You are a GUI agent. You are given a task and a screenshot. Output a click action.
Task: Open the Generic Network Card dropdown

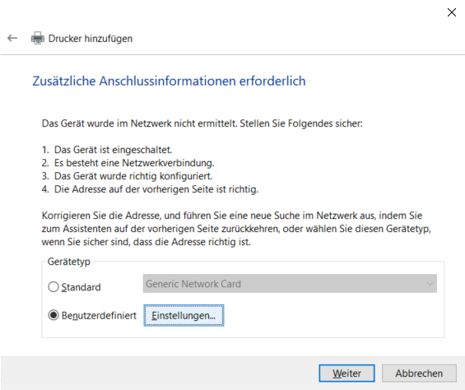point(290,284)
